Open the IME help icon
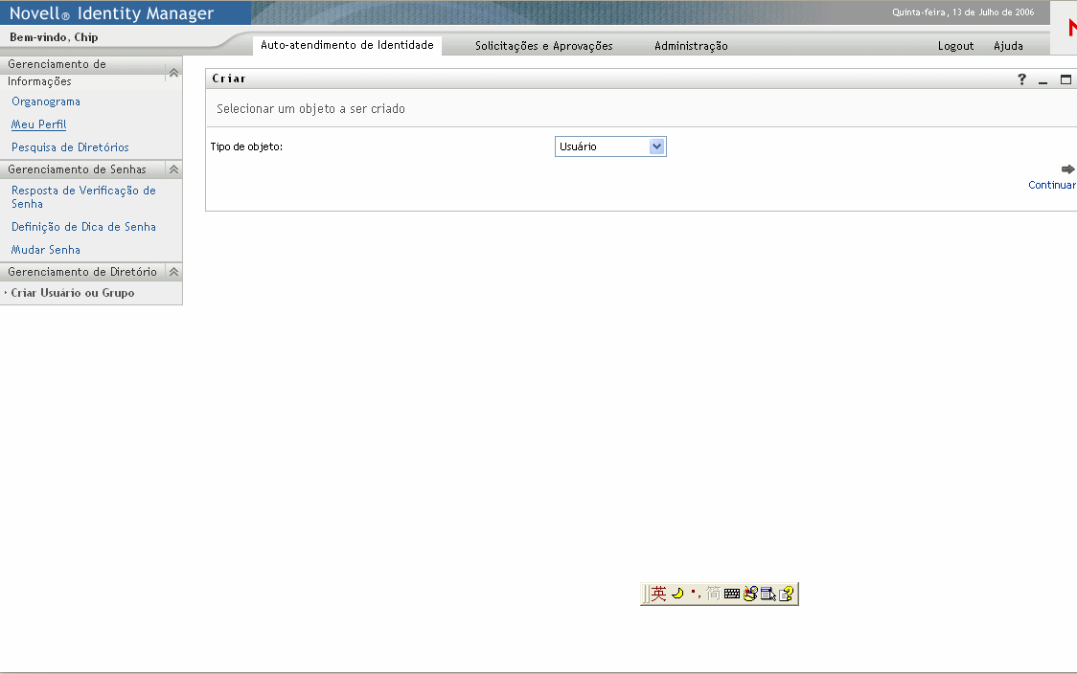Image resolution: width=1077 pixels, height=674 pixels. pos(786,594)
